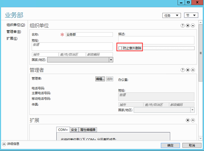Confirm with the 确定 button

pos(170,145)
